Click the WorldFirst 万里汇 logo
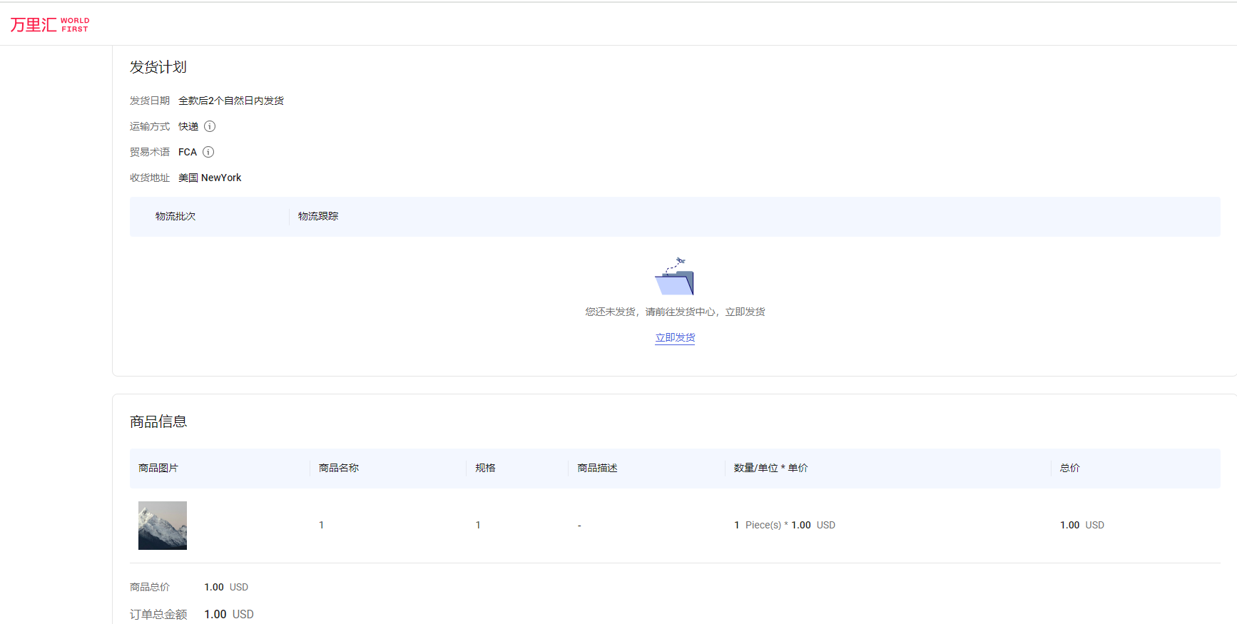1237x624 pixels. coord(49,25)
